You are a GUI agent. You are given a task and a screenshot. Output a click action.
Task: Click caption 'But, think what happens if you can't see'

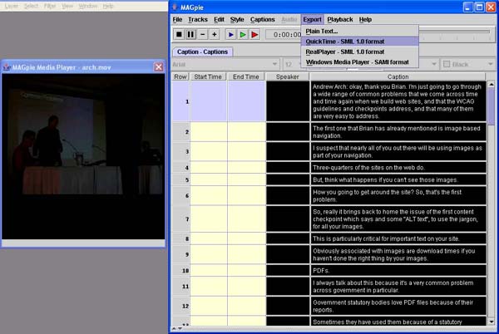398,179
